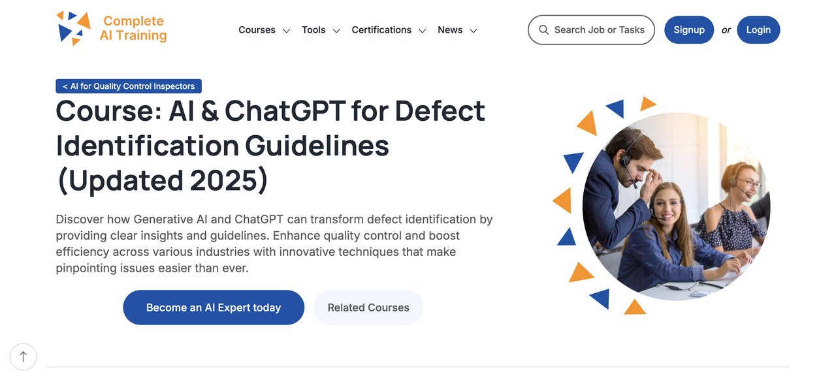Open the Related Courses page
The height and width of the screenshot is (380, 836).
(x=368, y=307)
